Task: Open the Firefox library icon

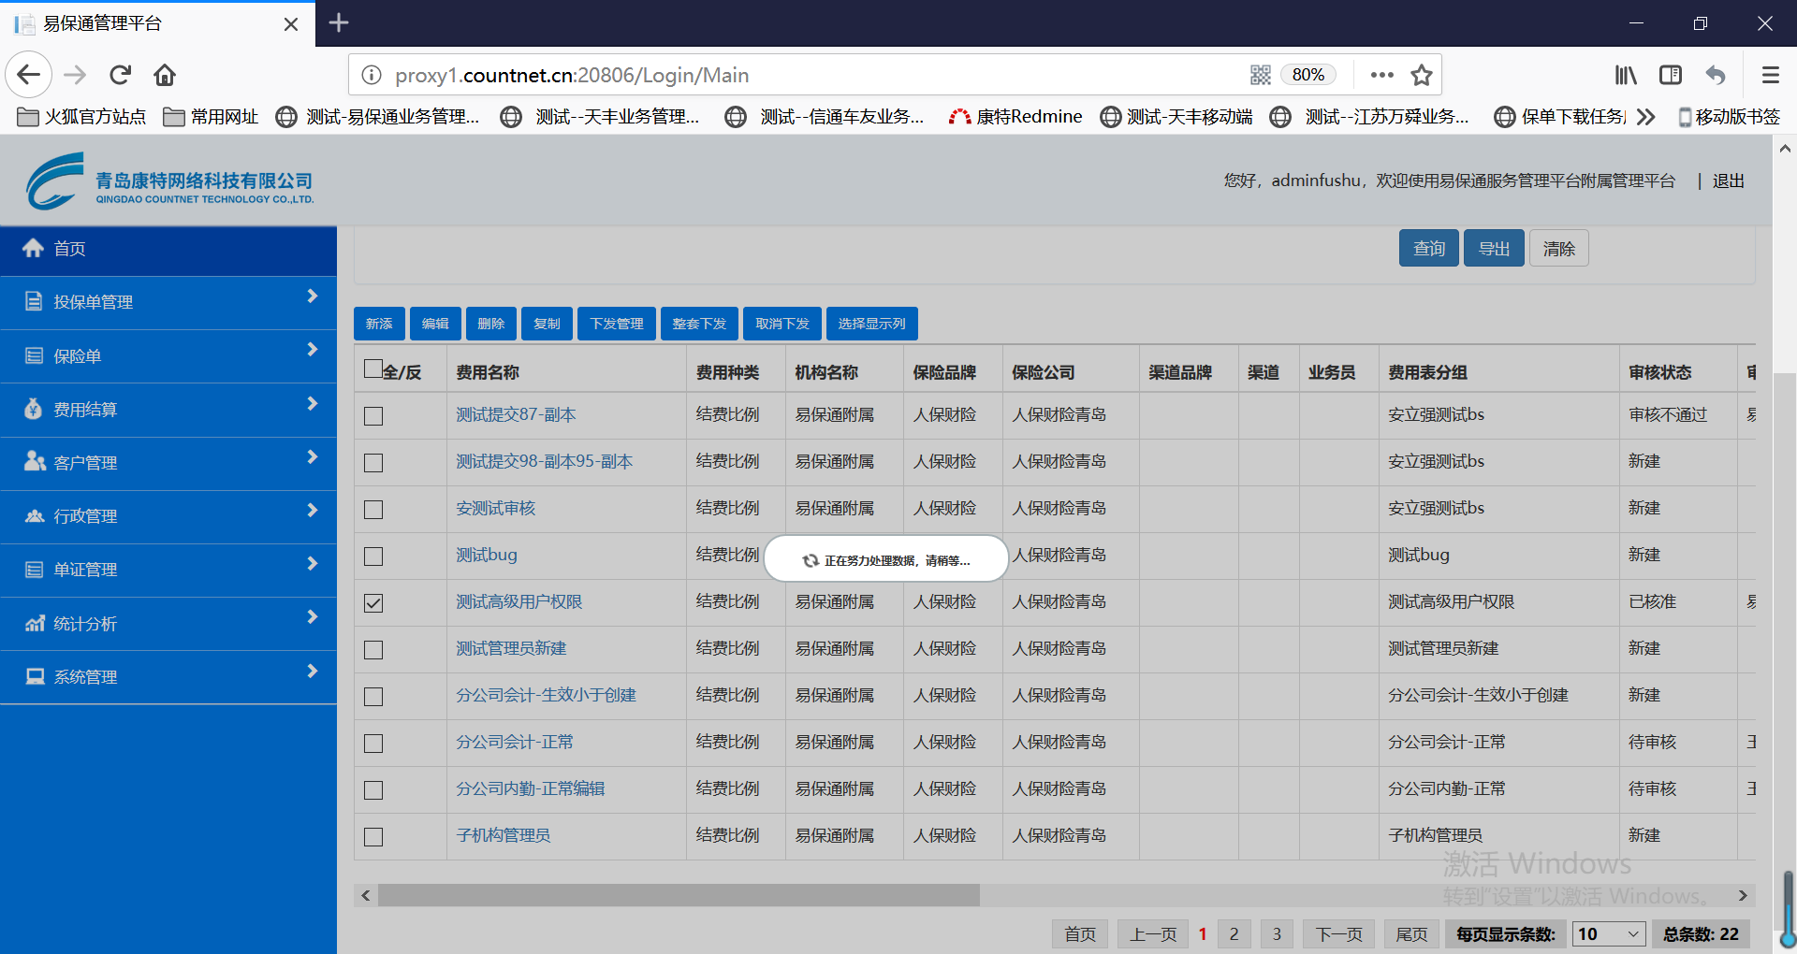Action: [x=1626, y=75]
